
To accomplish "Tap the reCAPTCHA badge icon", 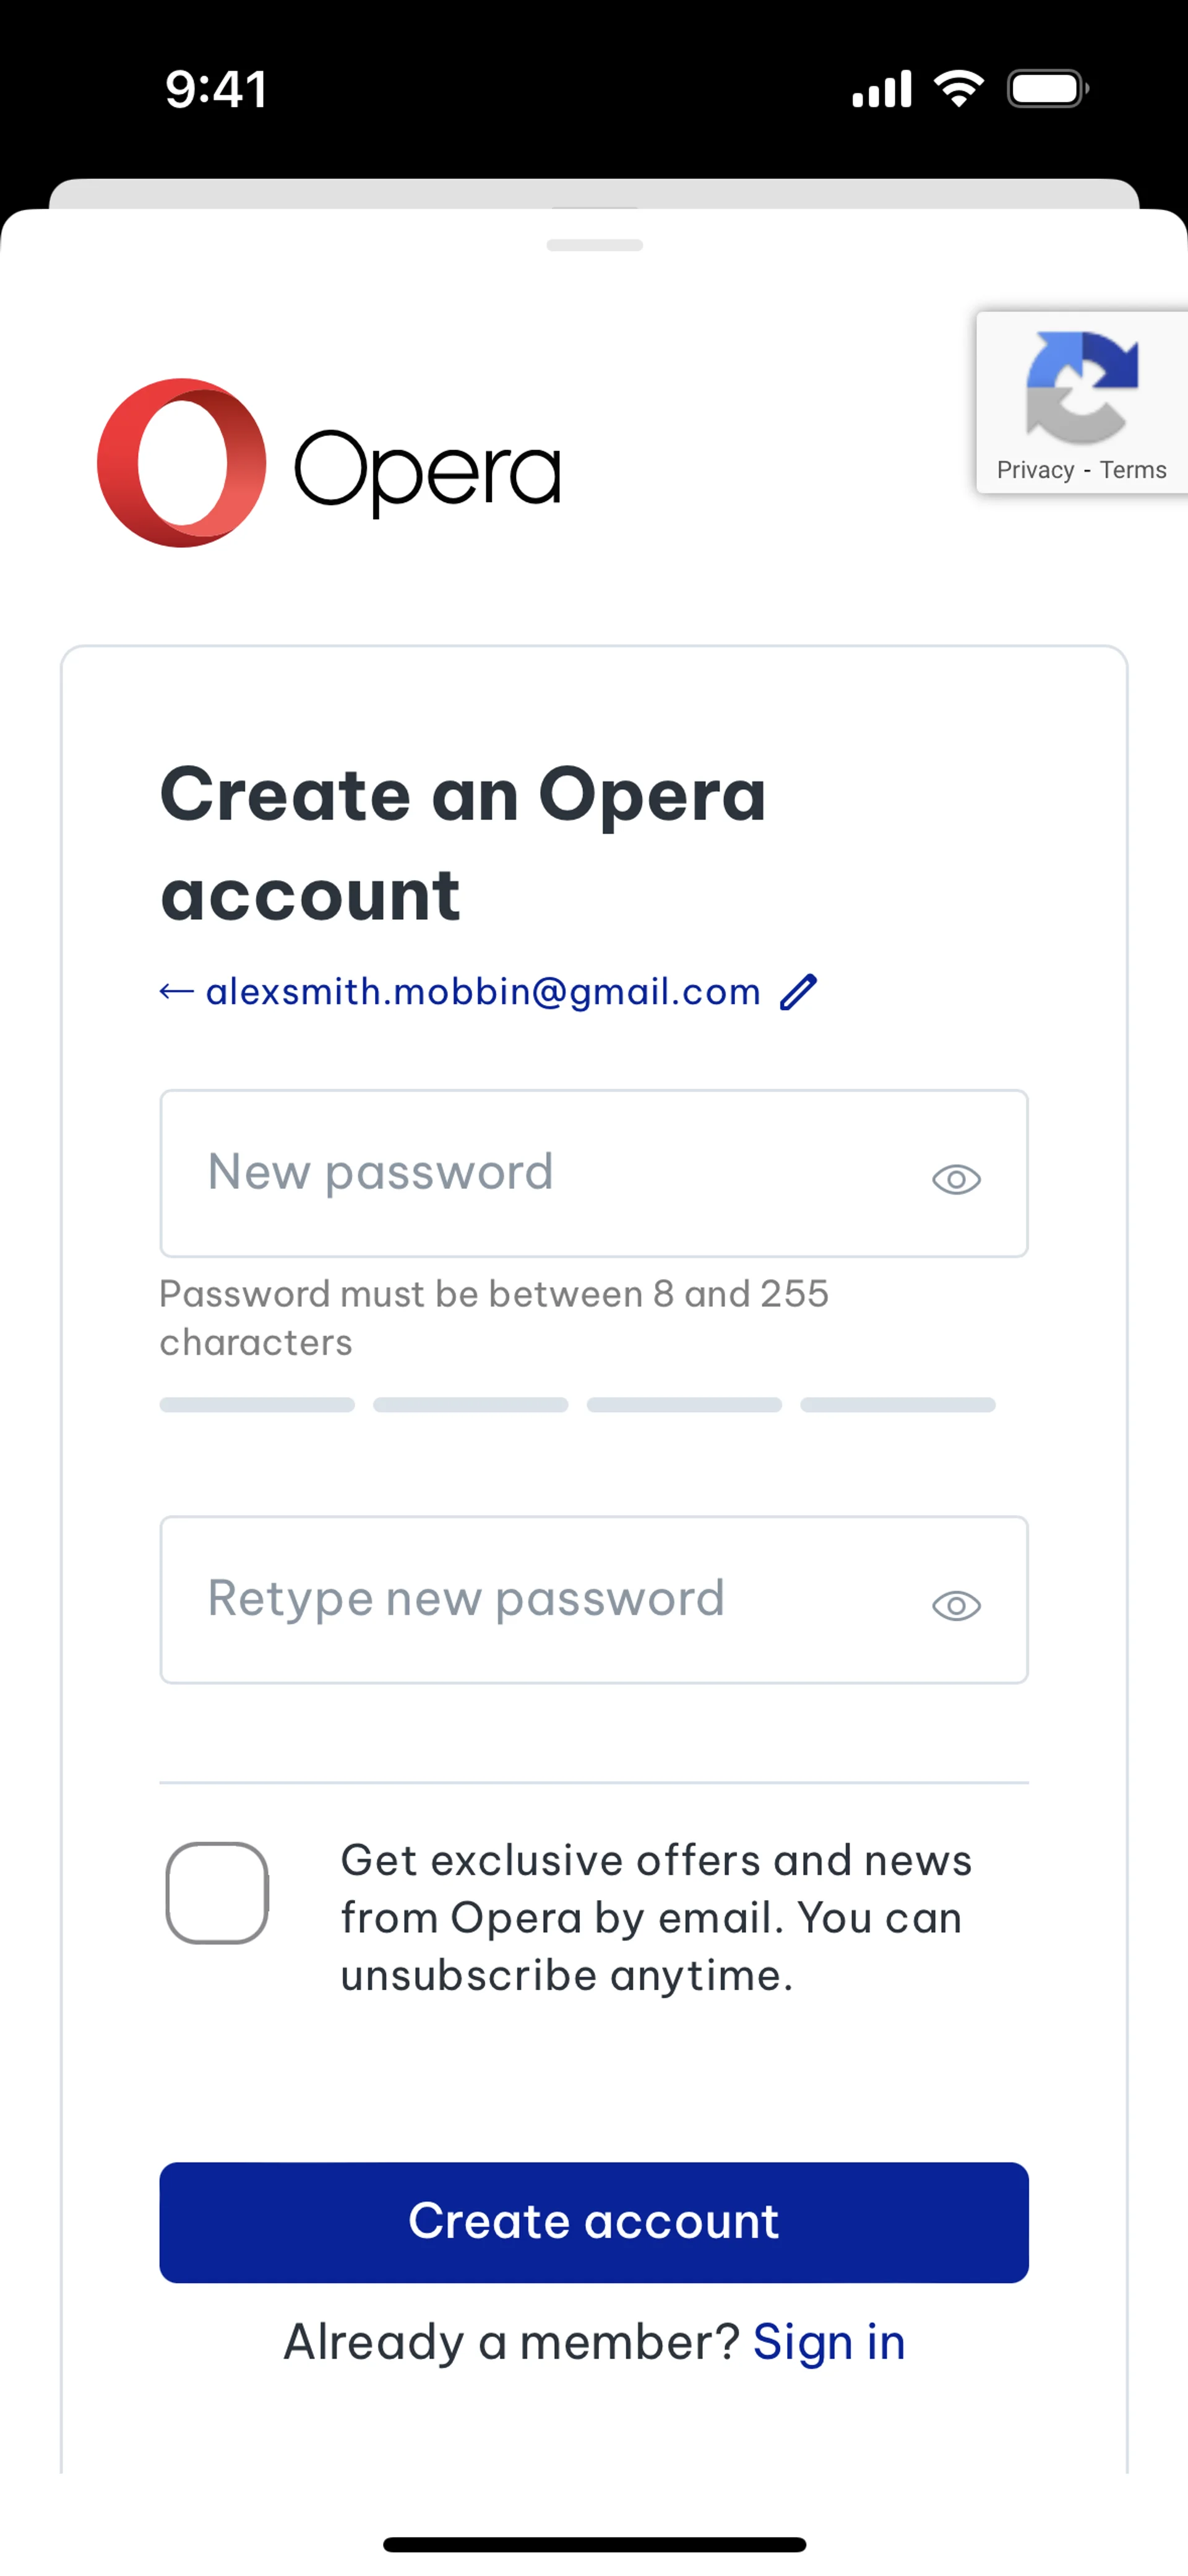I will pos(1082,387).
